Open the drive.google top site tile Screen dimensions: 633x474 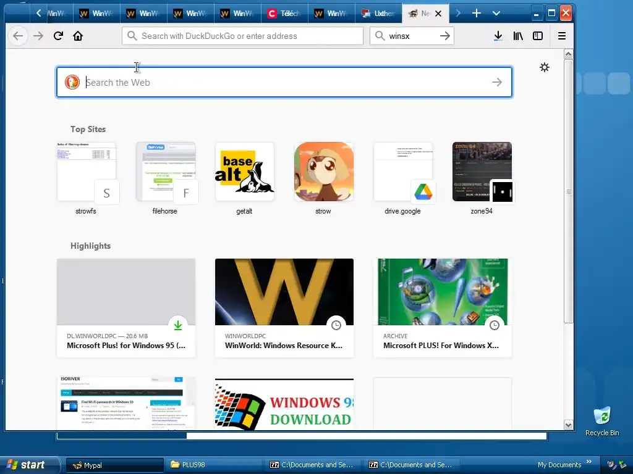pyautogui.click(x=402, y=172)
